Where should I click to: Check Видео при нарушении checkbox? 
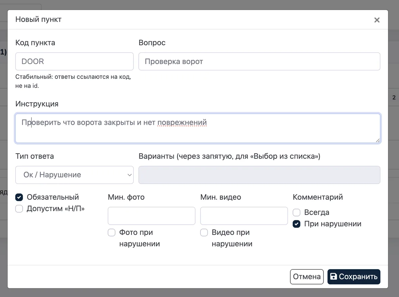204,233
